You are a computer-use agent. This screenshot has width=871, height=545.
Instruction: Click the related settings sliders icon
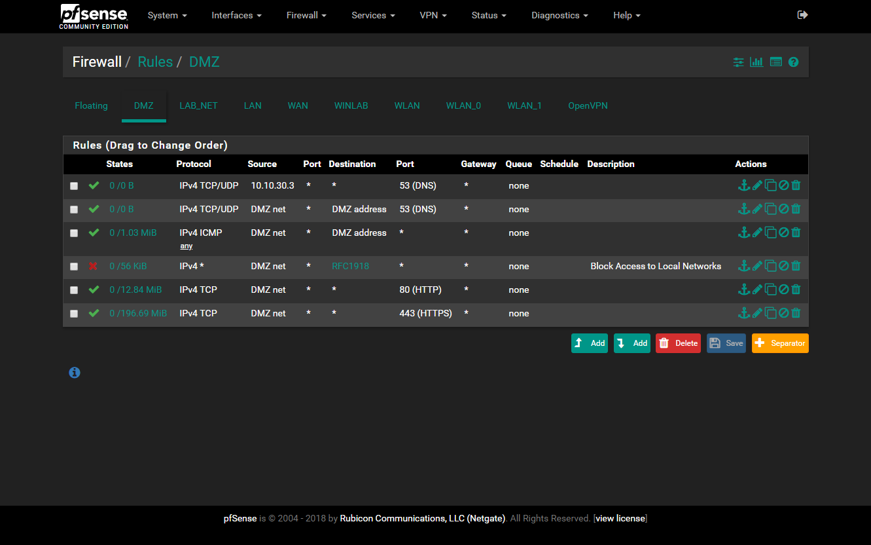coord(738,62)
